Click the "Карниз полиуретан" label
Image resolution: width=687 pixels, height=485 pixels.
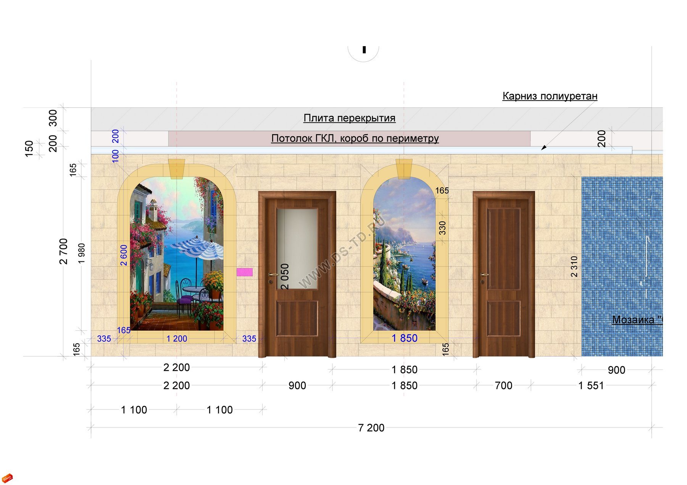tap(550, 96)
